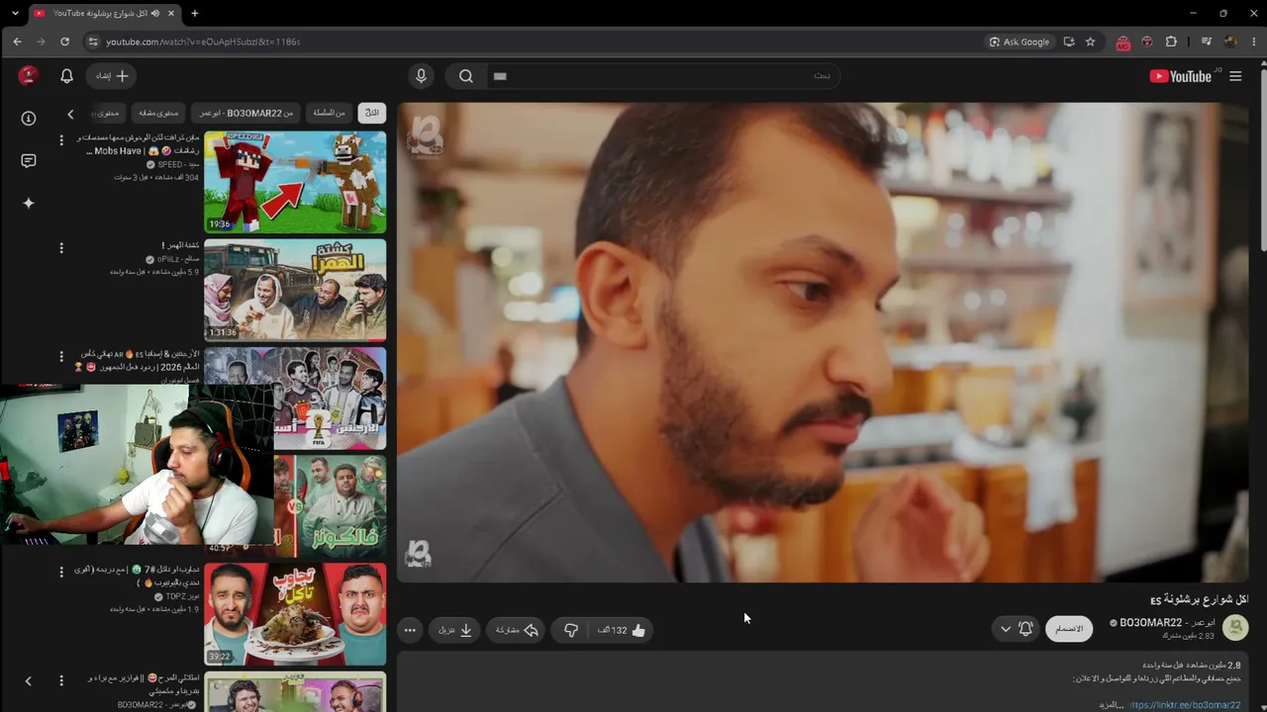Click the share arrow button under the video

[518, 630]
